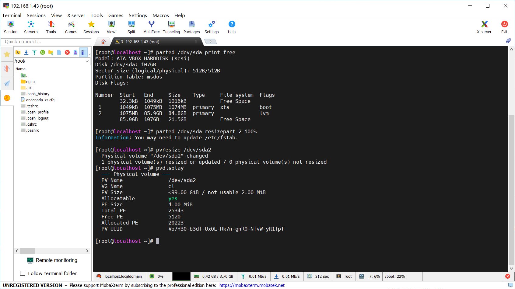
Task: Open a new tab with plus button
Action: [x=210, y=42]
